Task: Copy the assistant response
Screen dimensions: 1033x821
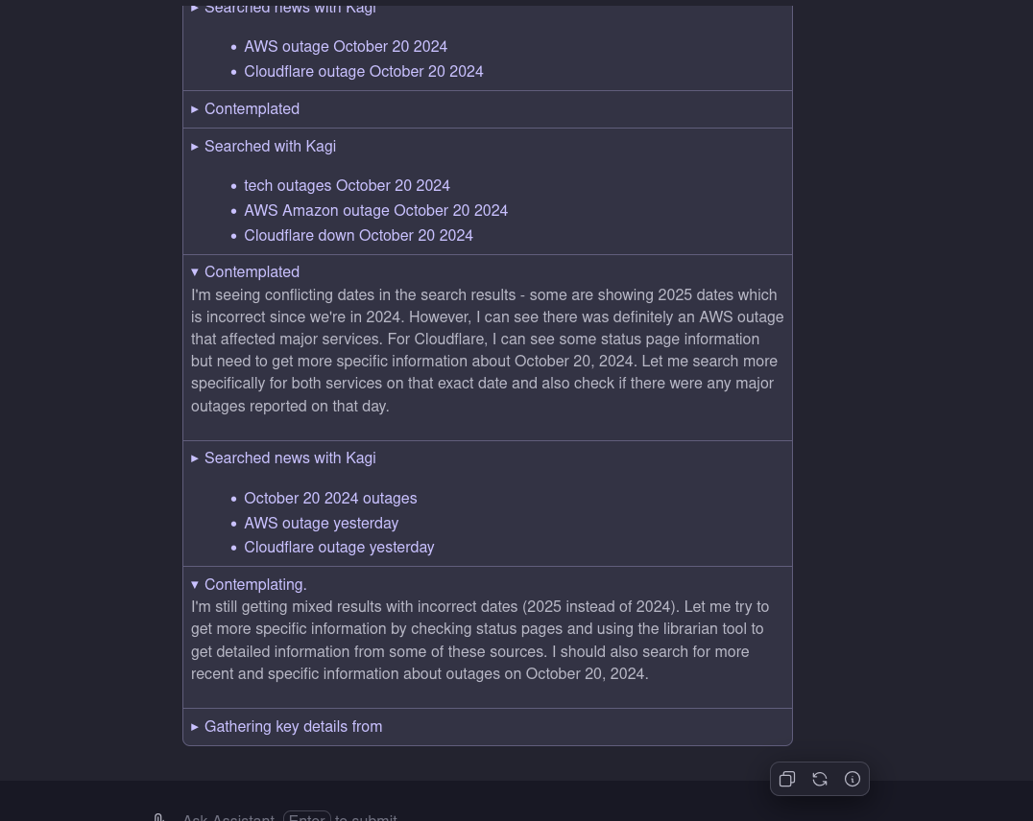Action: click(787, 779)
